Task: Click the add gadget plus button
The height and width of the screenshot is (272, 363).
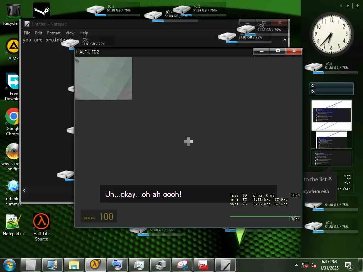Action: point(357,6)
